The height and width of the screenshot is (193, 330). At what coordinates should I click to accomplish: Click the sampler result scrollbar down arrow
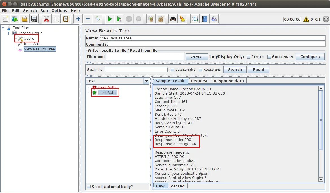coord(321,180)
